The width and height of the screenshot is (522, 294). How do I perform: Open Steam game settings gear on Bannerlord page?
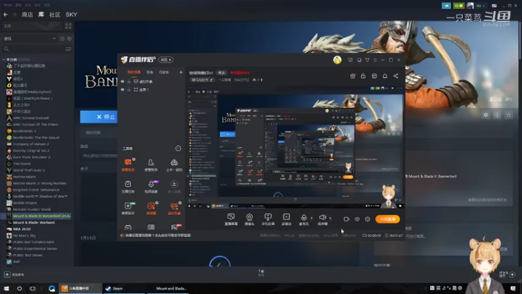pyautogui.click(x=485, y=115)
